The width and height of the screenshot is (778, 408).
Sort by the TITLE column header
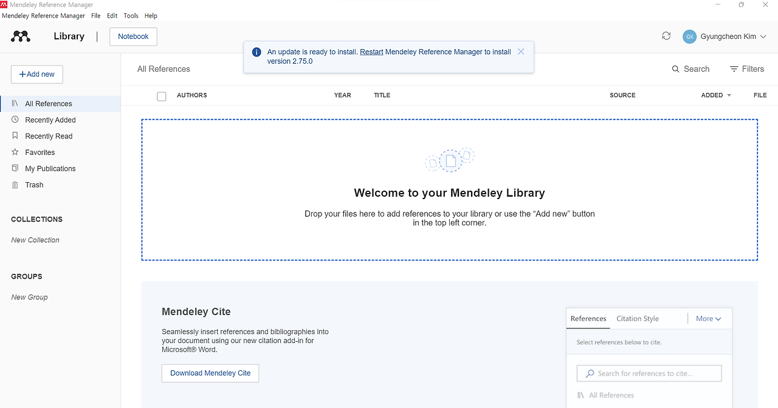tap(382, 95)
